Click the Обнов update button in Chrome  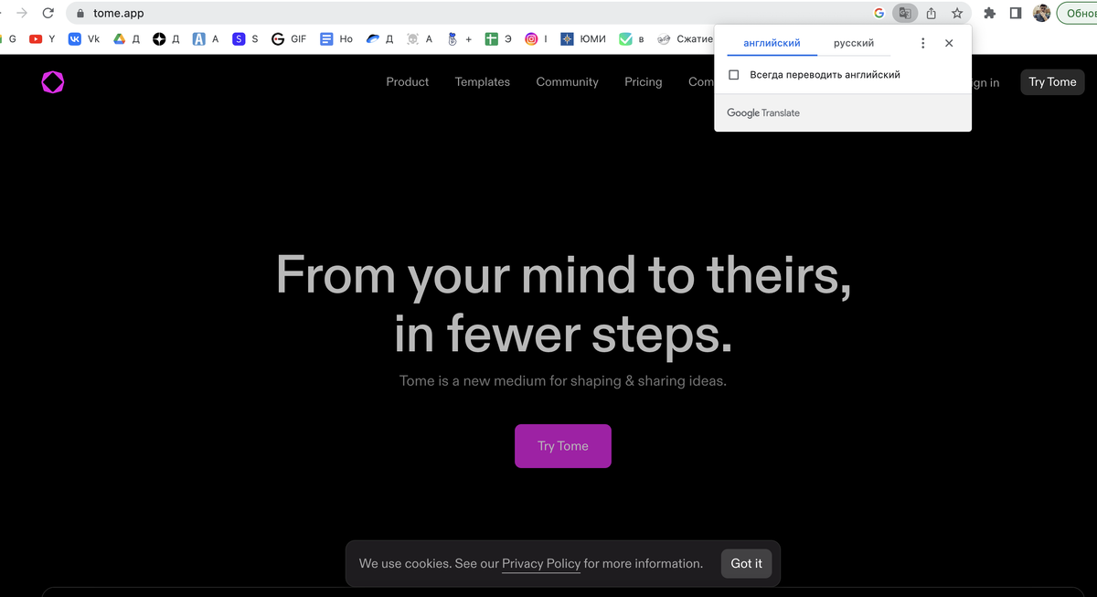click(1077, 14)
